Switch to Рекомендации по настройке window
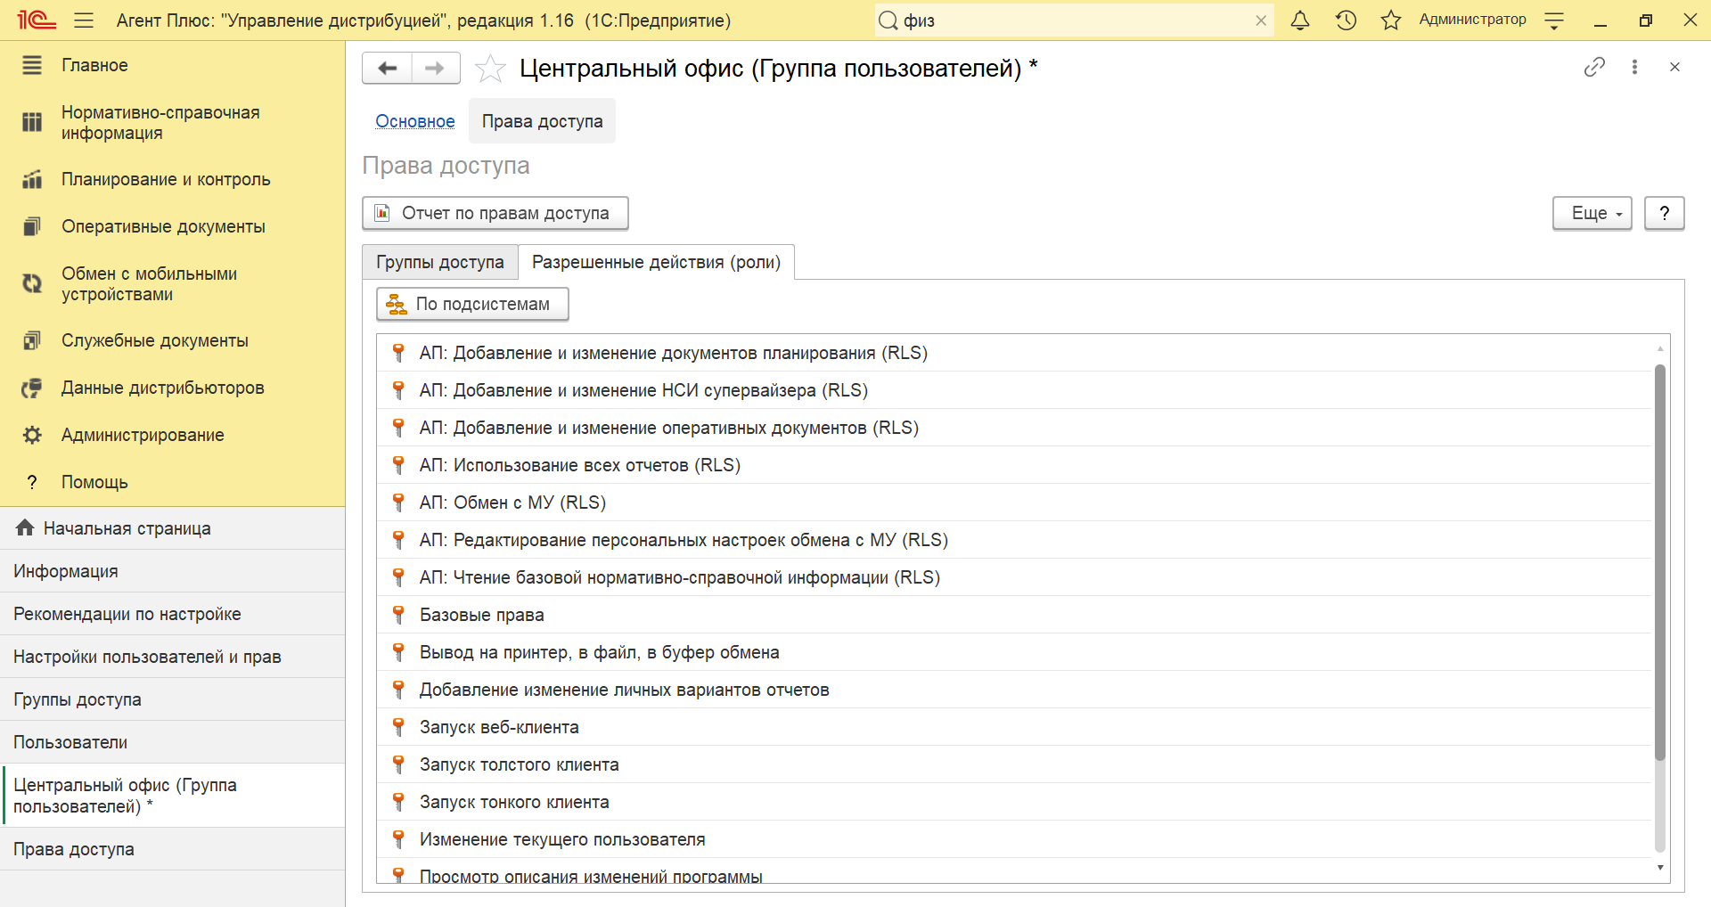 172,614
